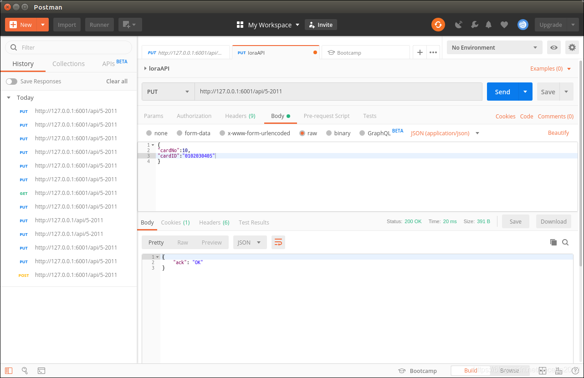The image size is (584, 378).
Task: Open the Authorization tab
Action: click(194, 116)
